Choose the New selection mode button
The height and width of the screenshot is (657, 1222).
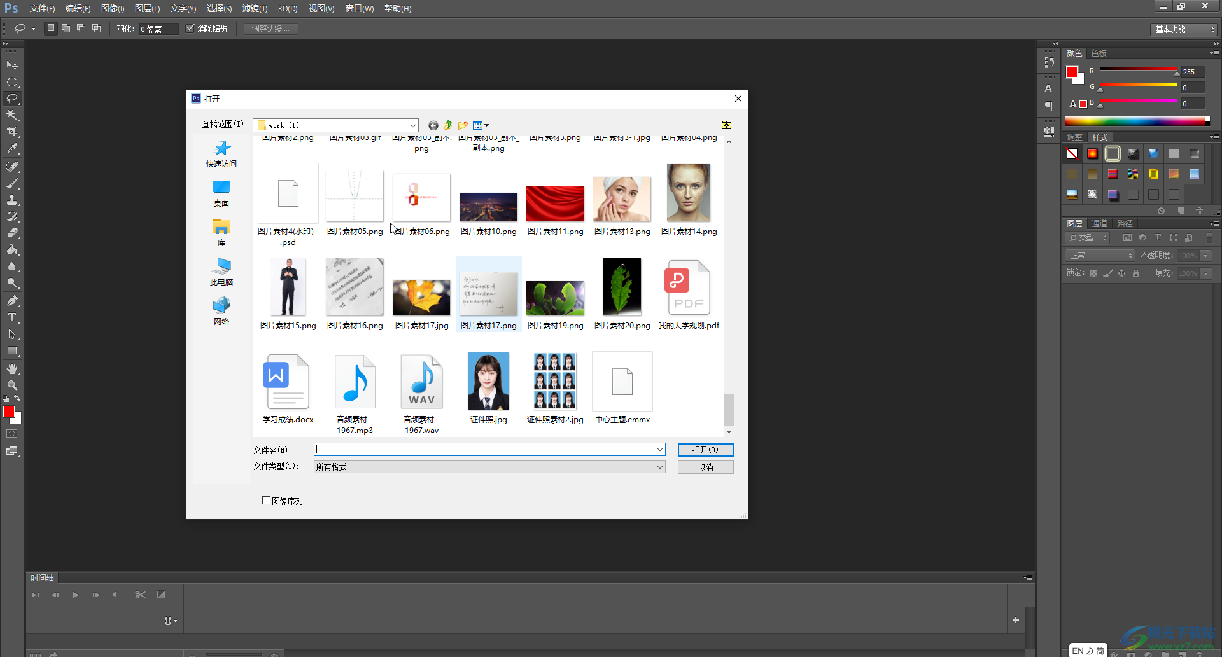[51, 29]
